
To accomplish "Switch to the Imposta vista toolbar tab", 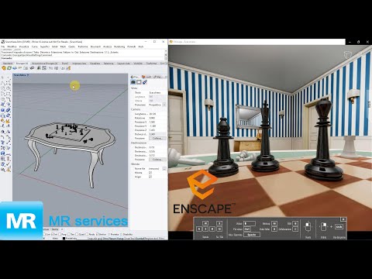I will [x=79, y=64].
